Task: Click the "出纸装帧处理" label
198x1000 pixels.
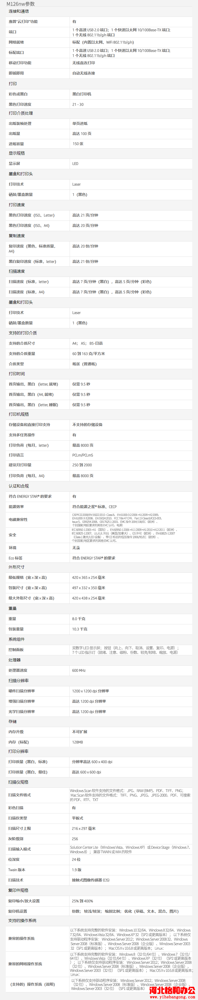Action: (x=20, y=123)
